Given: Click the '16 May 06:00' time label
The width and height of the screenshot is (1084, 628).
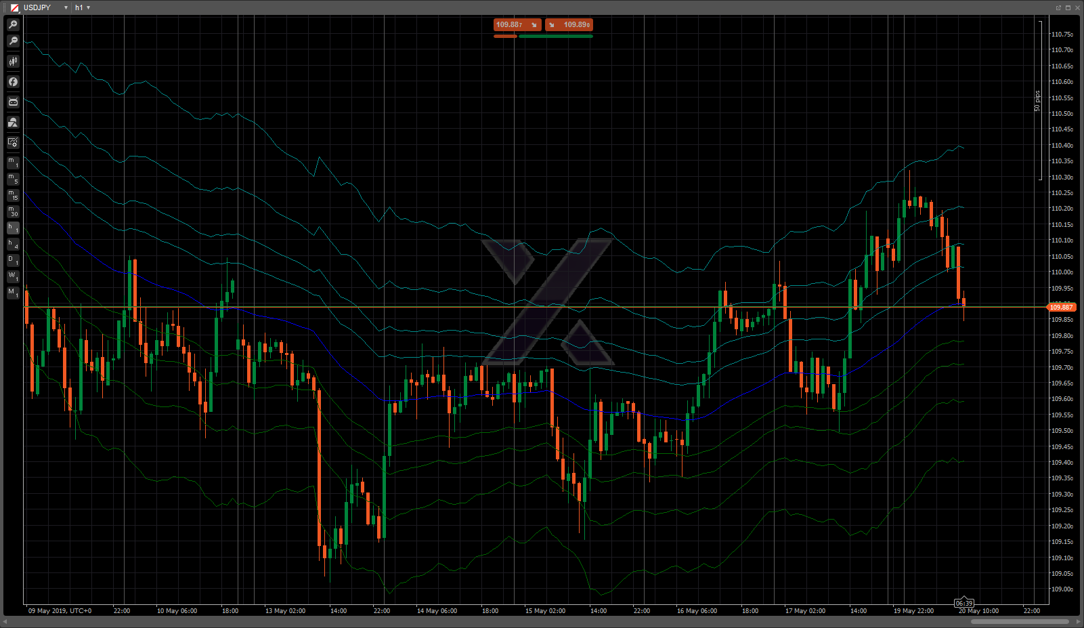Looking at the screenshot, I should point(697,611).
